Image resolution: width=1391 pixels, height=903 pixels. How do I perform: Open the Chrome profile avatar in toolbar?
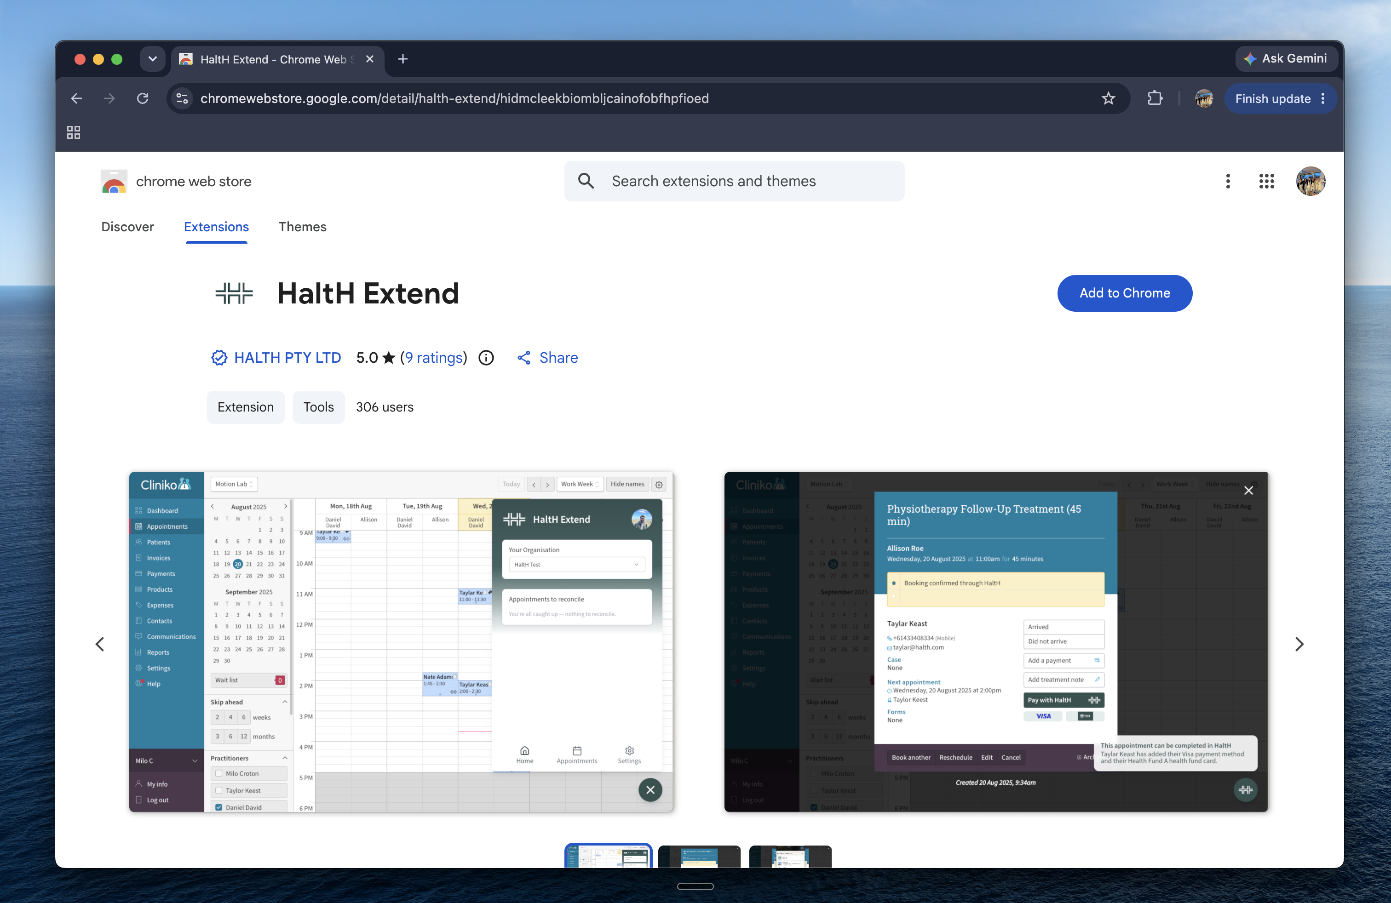pyautogui.click(x=1204, y=98)
